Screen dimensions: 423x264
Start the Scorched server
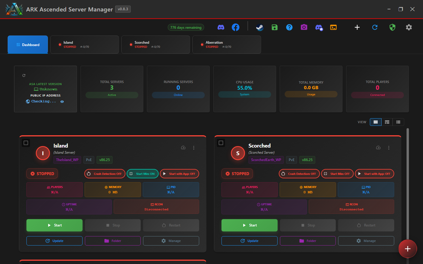[x=249, y=225]
